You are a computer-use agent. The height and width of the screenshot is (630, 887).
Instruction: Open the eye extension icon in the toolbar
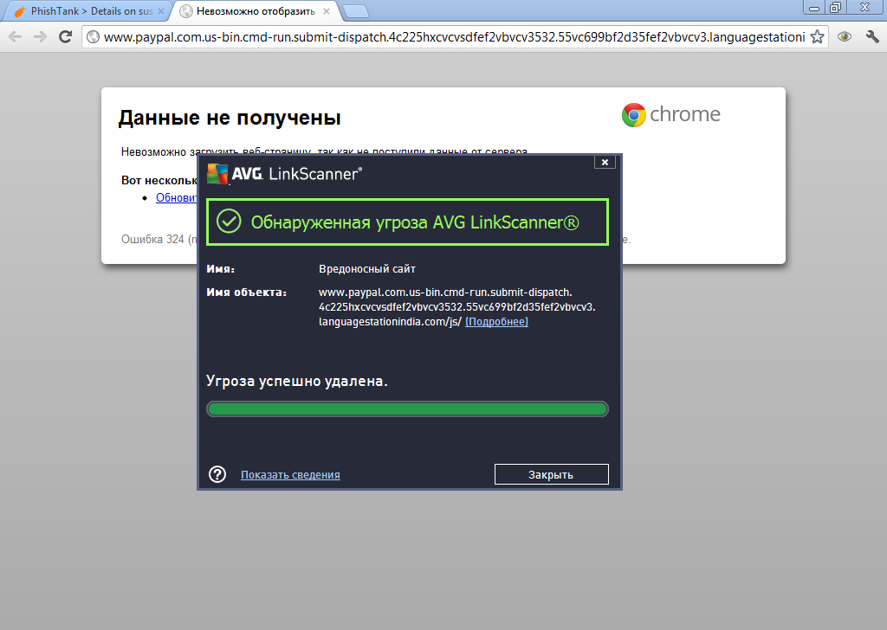tap(845, 37)
